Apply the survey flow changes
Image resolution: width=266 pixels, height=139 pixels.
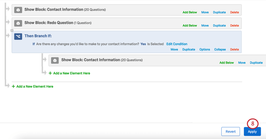tap(252, 131)
